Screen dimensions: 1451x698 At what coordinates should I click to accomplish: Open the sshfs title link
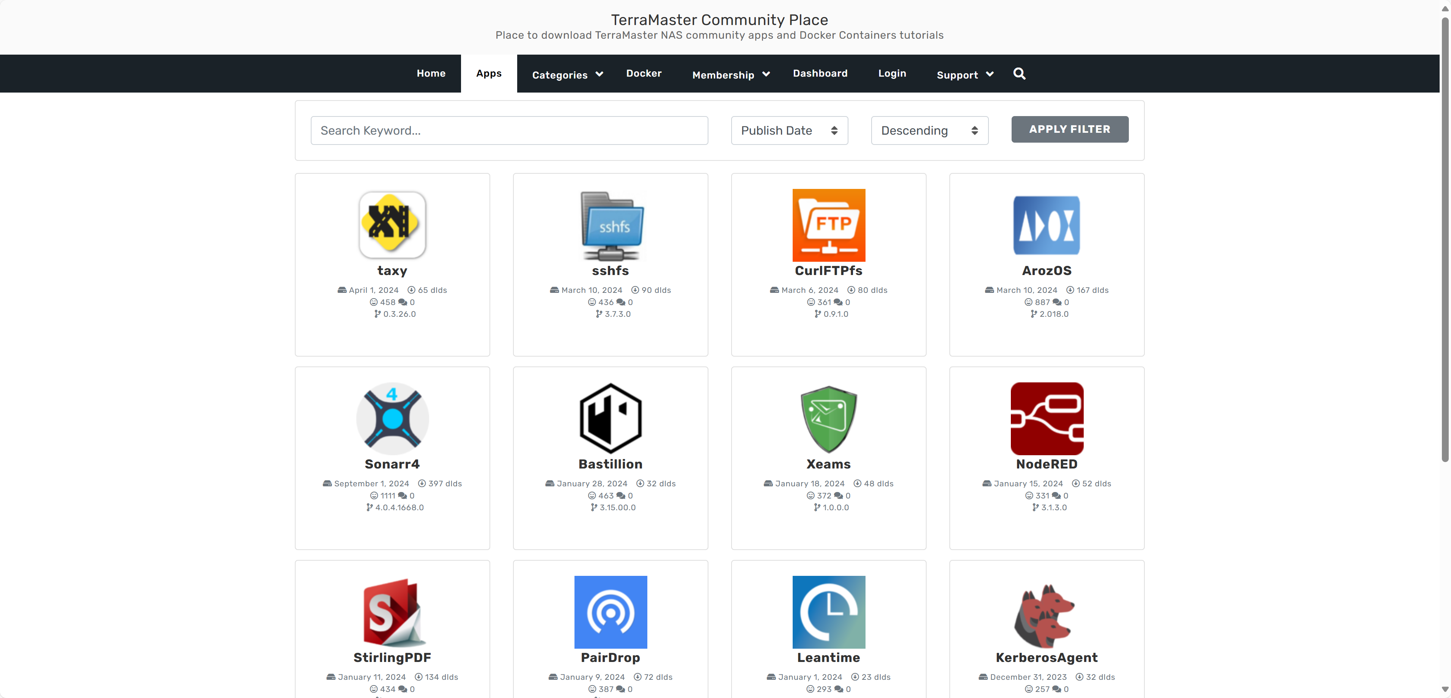point(611,271)
